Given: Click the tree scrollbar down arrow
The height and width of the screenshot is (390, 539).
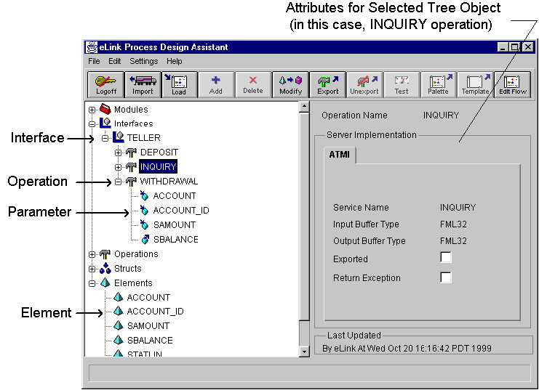Looking at the screenshot, I should point(304,352).
